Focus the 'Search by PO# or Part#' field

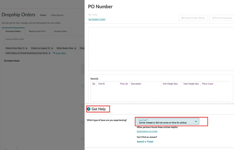point(44,41)
